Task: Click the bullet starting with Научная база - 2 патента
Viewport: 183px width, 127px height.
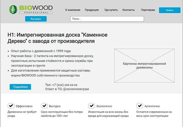Action: click(52, 61)
